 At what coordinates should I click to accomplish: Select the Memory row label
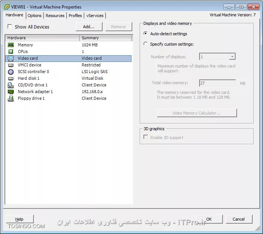(25, 45)
